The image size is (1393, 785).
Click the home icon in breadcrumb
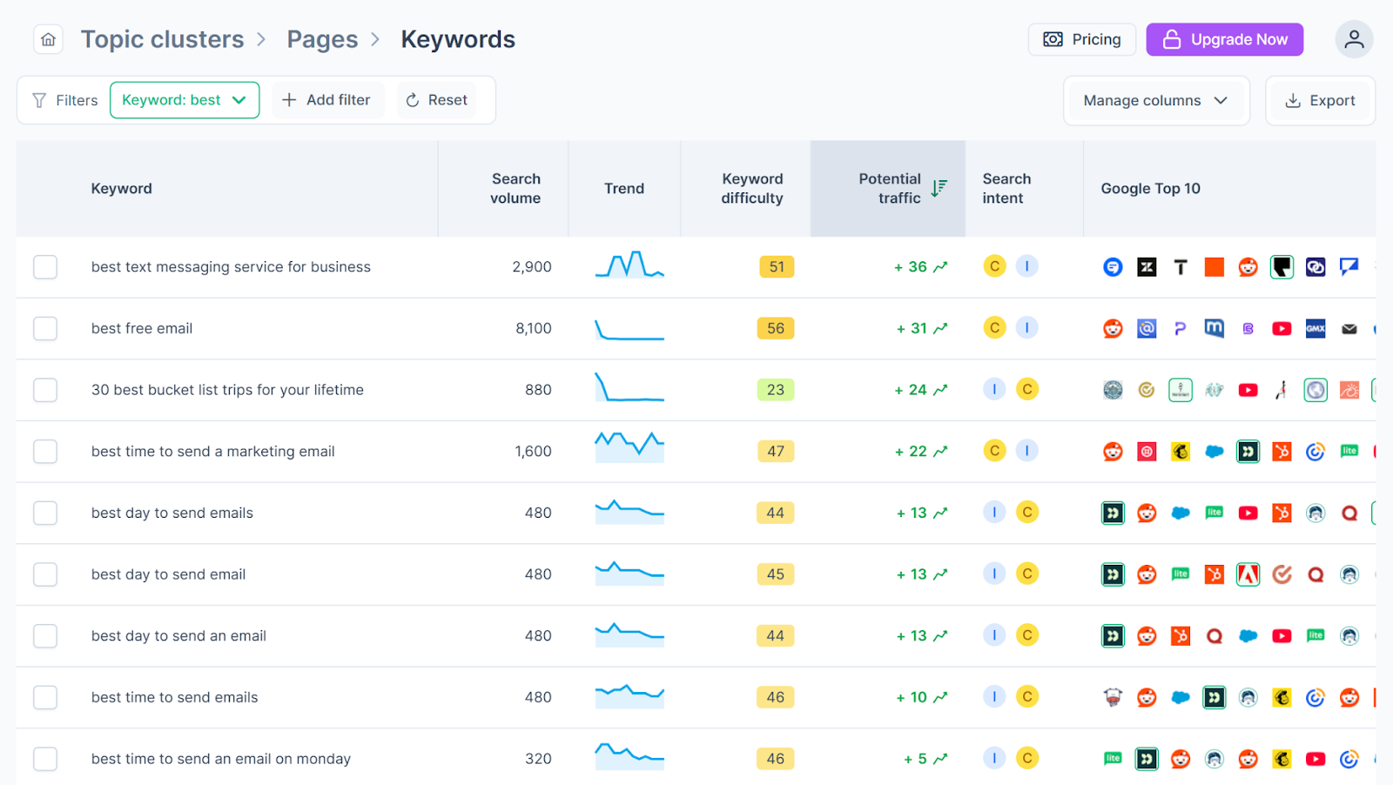point(49,39)
